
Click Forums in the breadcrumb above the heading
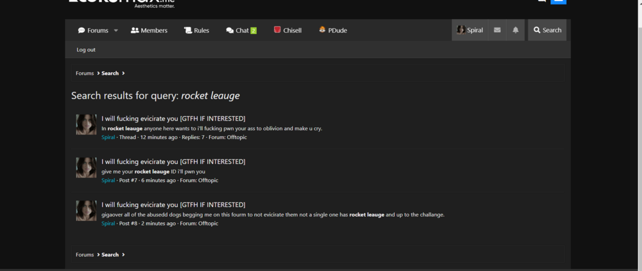(85, 73)
